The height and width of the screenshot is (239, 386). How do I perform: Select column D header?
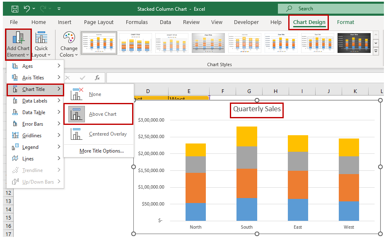pos(148,91)
